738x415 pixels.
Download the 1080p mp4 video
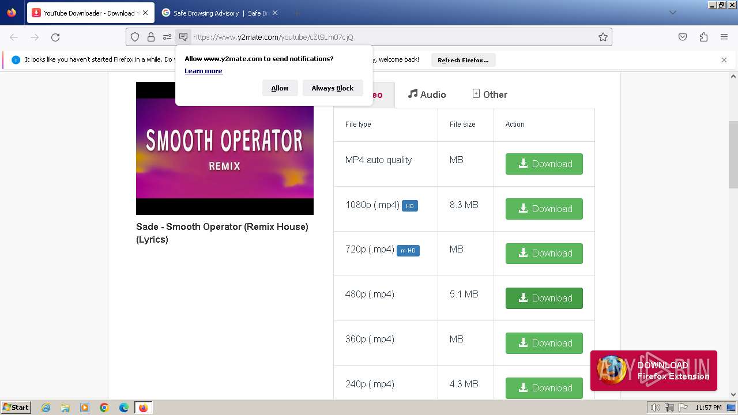pos(544,209)
